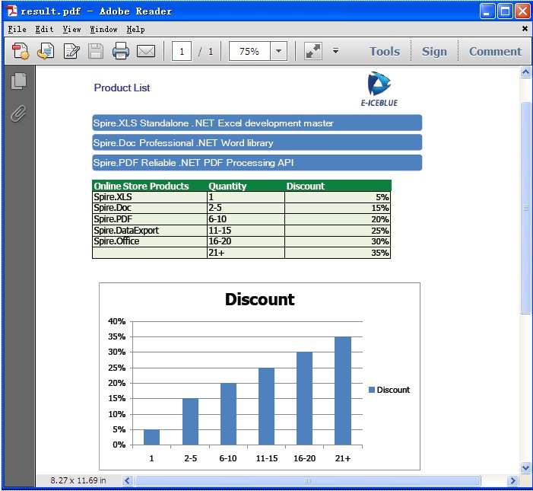Click the 'Spire.DataExport' table cell
This screenshot has width=533, height=491.
(150, 231)
